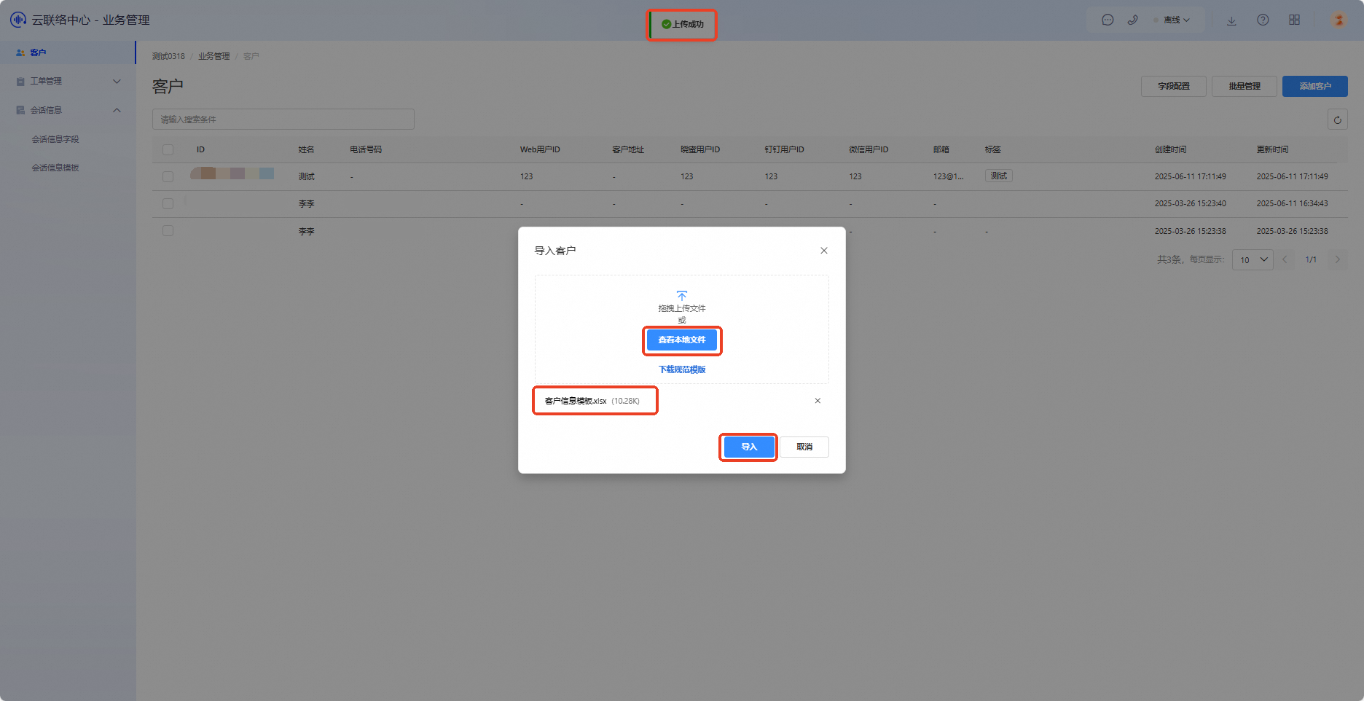Viewport: 1364px width, 701px height.
Task: Click the 钉钉用户ID column header
Action: 785,149
